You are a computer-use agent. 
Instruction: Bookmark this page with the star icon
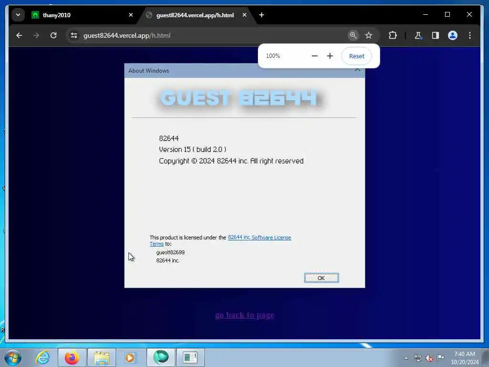pos(369,35)
